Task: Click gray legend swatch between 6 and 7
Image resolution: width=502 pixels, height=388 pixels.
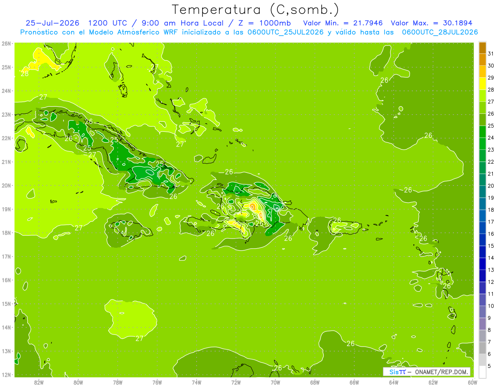Action: click(482, 348)
